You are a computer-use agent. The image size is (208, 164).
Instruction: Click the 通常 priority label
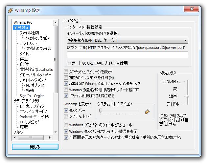[173, 96]
